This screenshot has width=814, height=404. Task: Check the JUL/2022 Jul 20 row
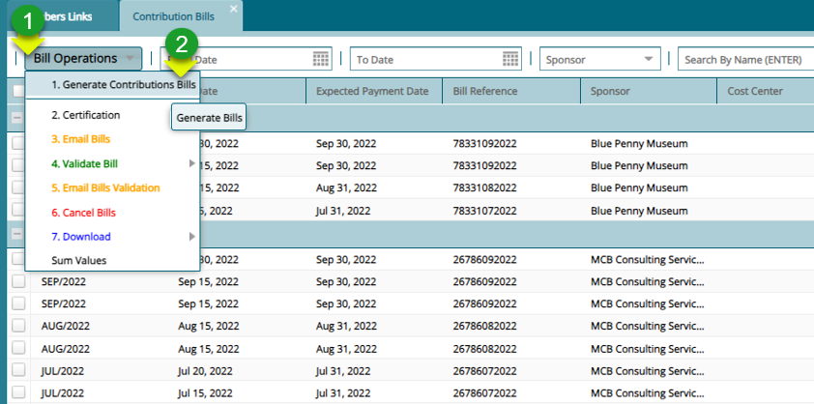[x=18, y=370]
